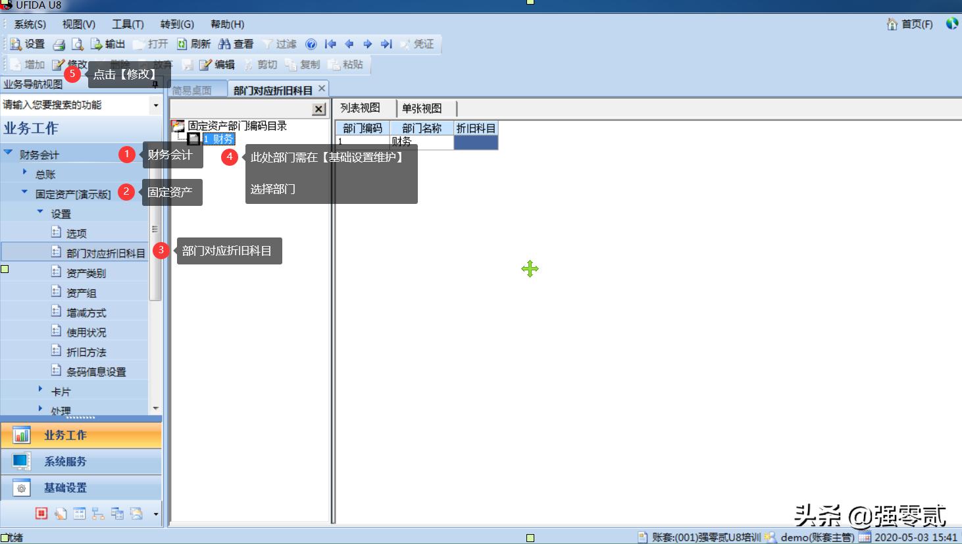The width and height of the screenshot is (962, 544).
Task: Open the function search dropdown arrow
Action: (156, 105)
